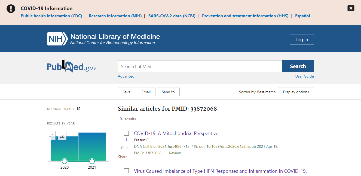Viewport: 361px width, 176px height.
Task: Click the DNA Cell Biol. citation line
Action: click(206, 146)
